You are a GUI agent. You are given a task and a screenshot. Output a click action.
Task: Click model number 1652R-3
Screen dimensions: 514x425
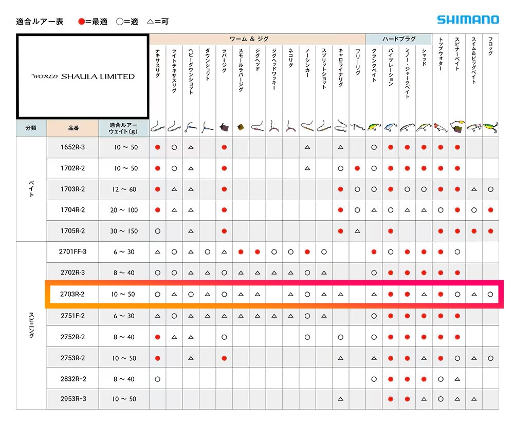72,147
